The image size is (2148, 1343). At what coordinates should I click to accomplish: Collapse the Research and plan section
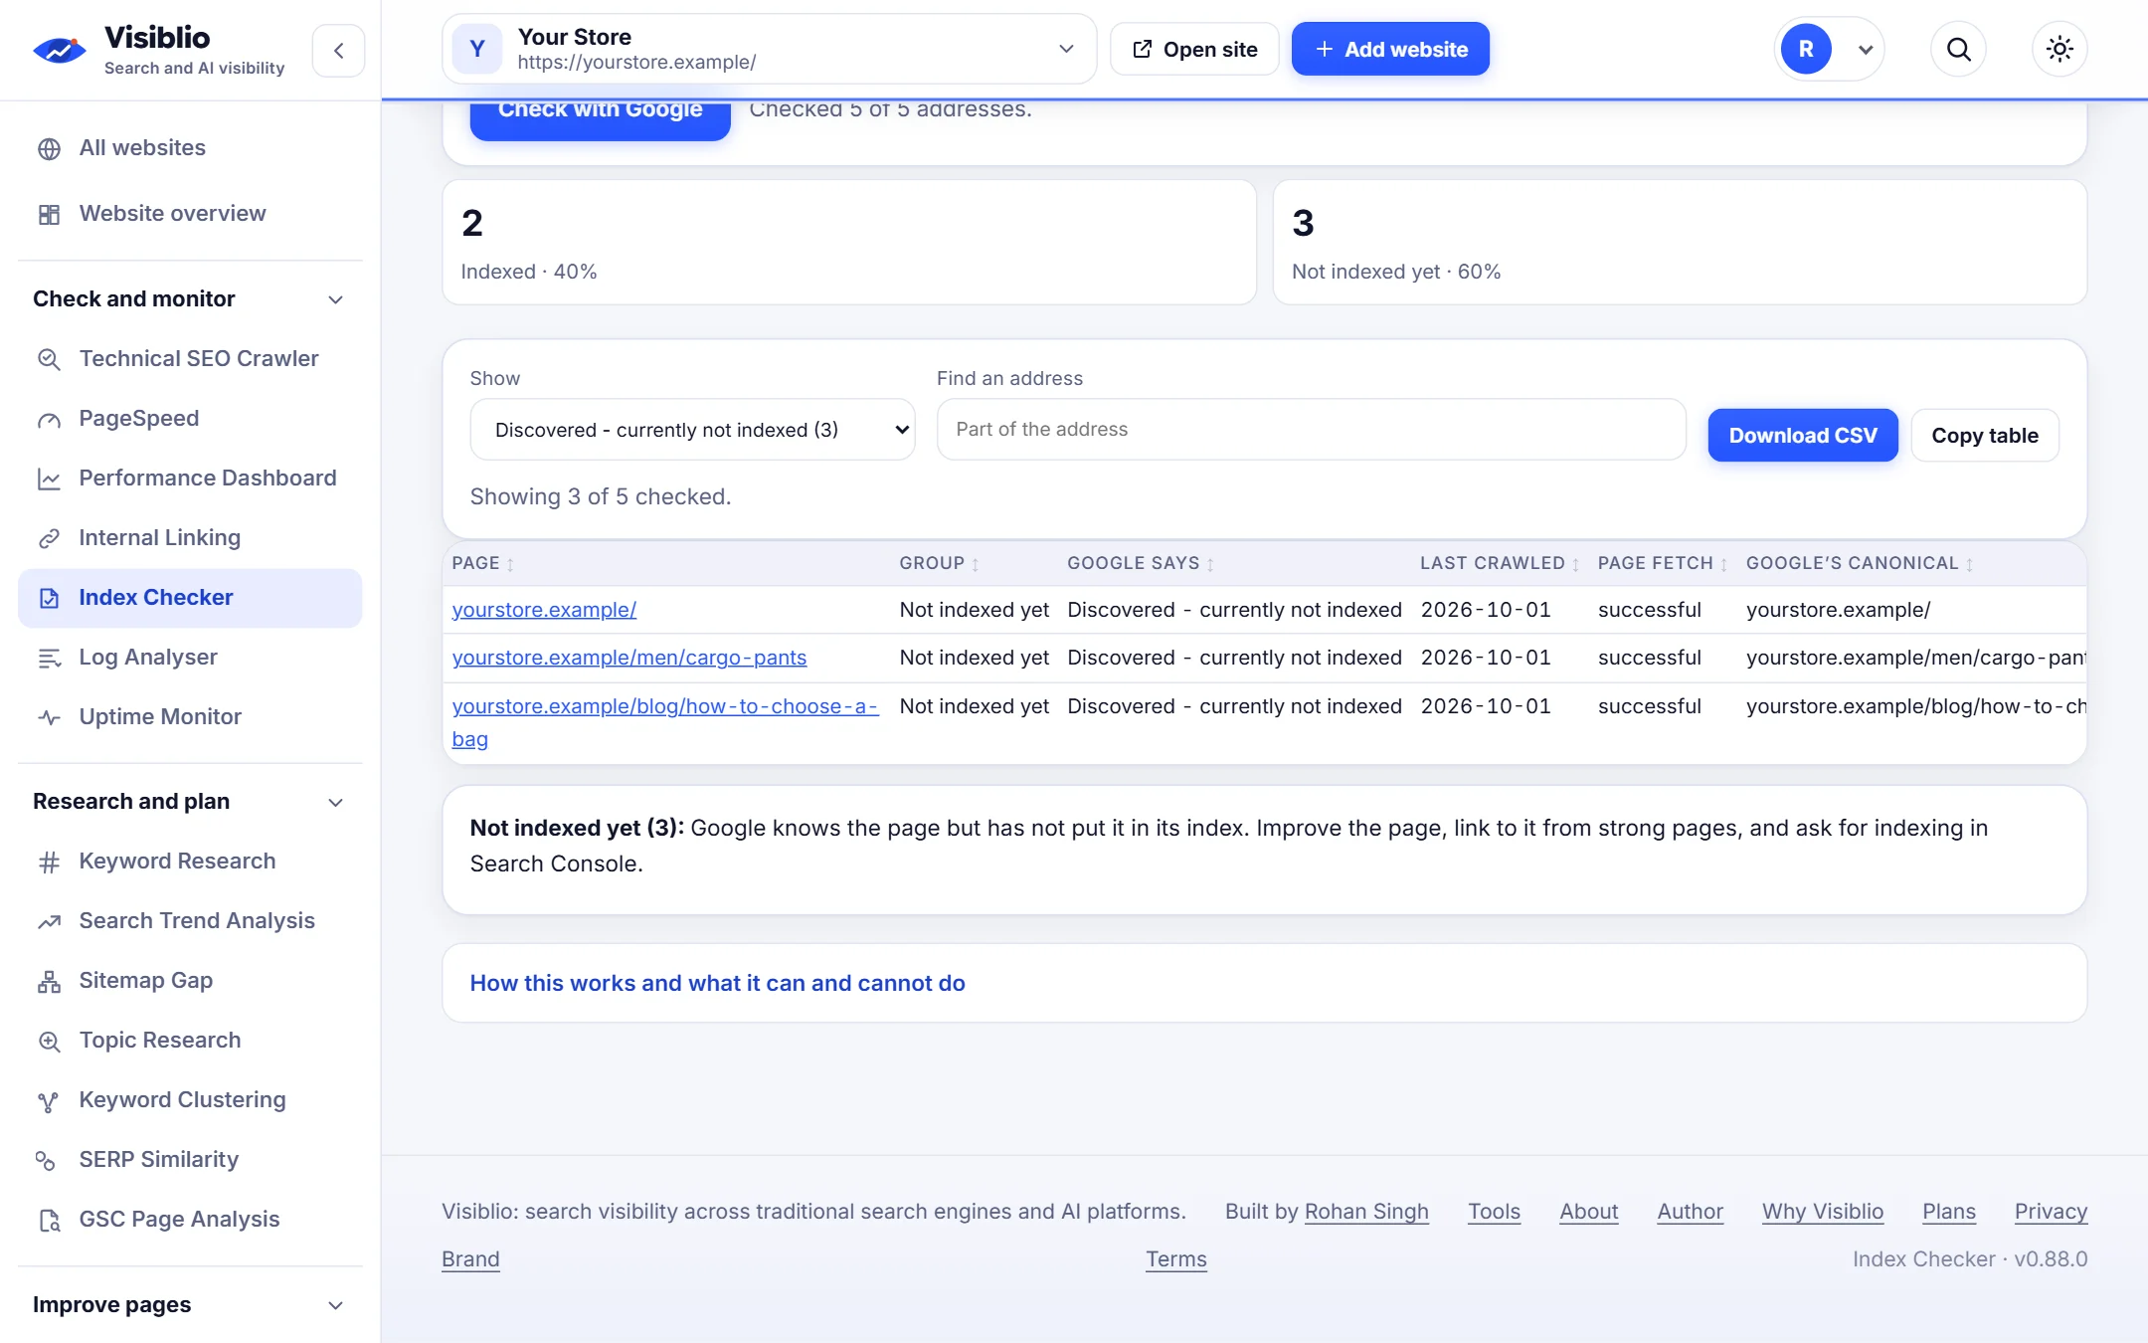tap(190, 802)
